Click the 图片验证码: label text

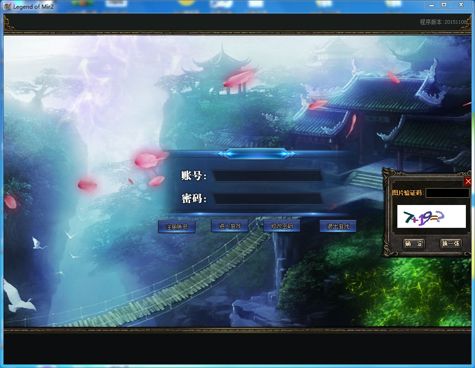click(x=408, y=193)
